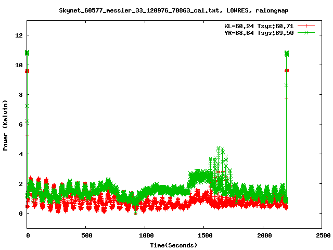Click the legend entry XL-60.24 Tsys:60.71
The width and height of the screenshot is (333, 250).
click(259, 26)
